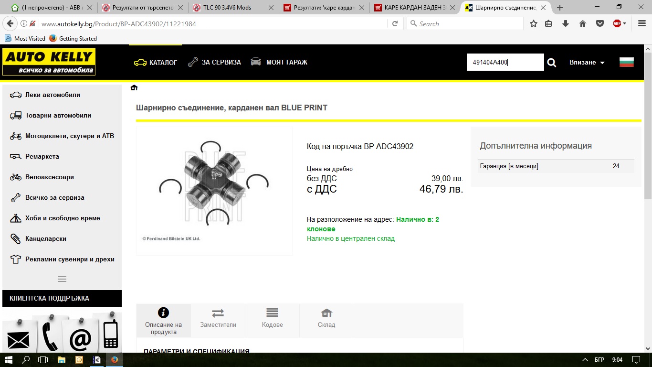The width and height of the screenshot is (652, 367).
Task: Open the КАТАЛОГ menu
Action: pos(156,63)
